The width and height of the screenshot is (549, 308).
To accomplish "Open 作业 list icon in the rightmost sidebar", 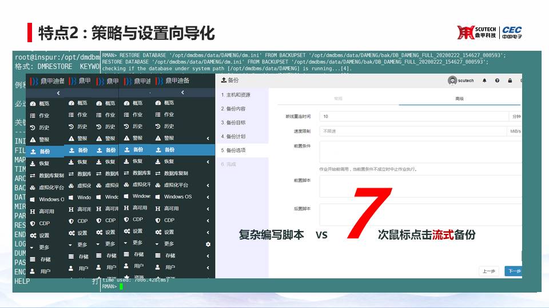I will tap(158, 115).
